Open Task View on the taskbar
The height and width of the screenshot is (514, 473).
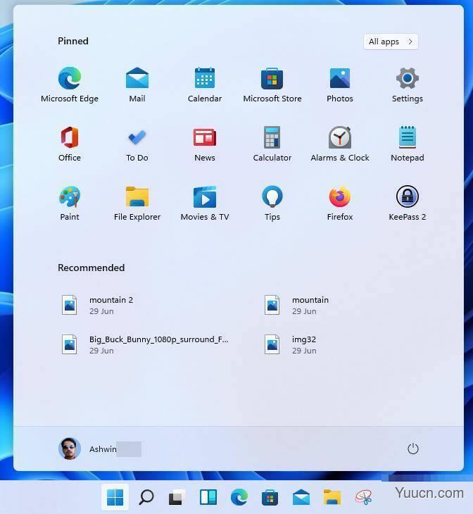pyautogui.click(x=177, y=497)
